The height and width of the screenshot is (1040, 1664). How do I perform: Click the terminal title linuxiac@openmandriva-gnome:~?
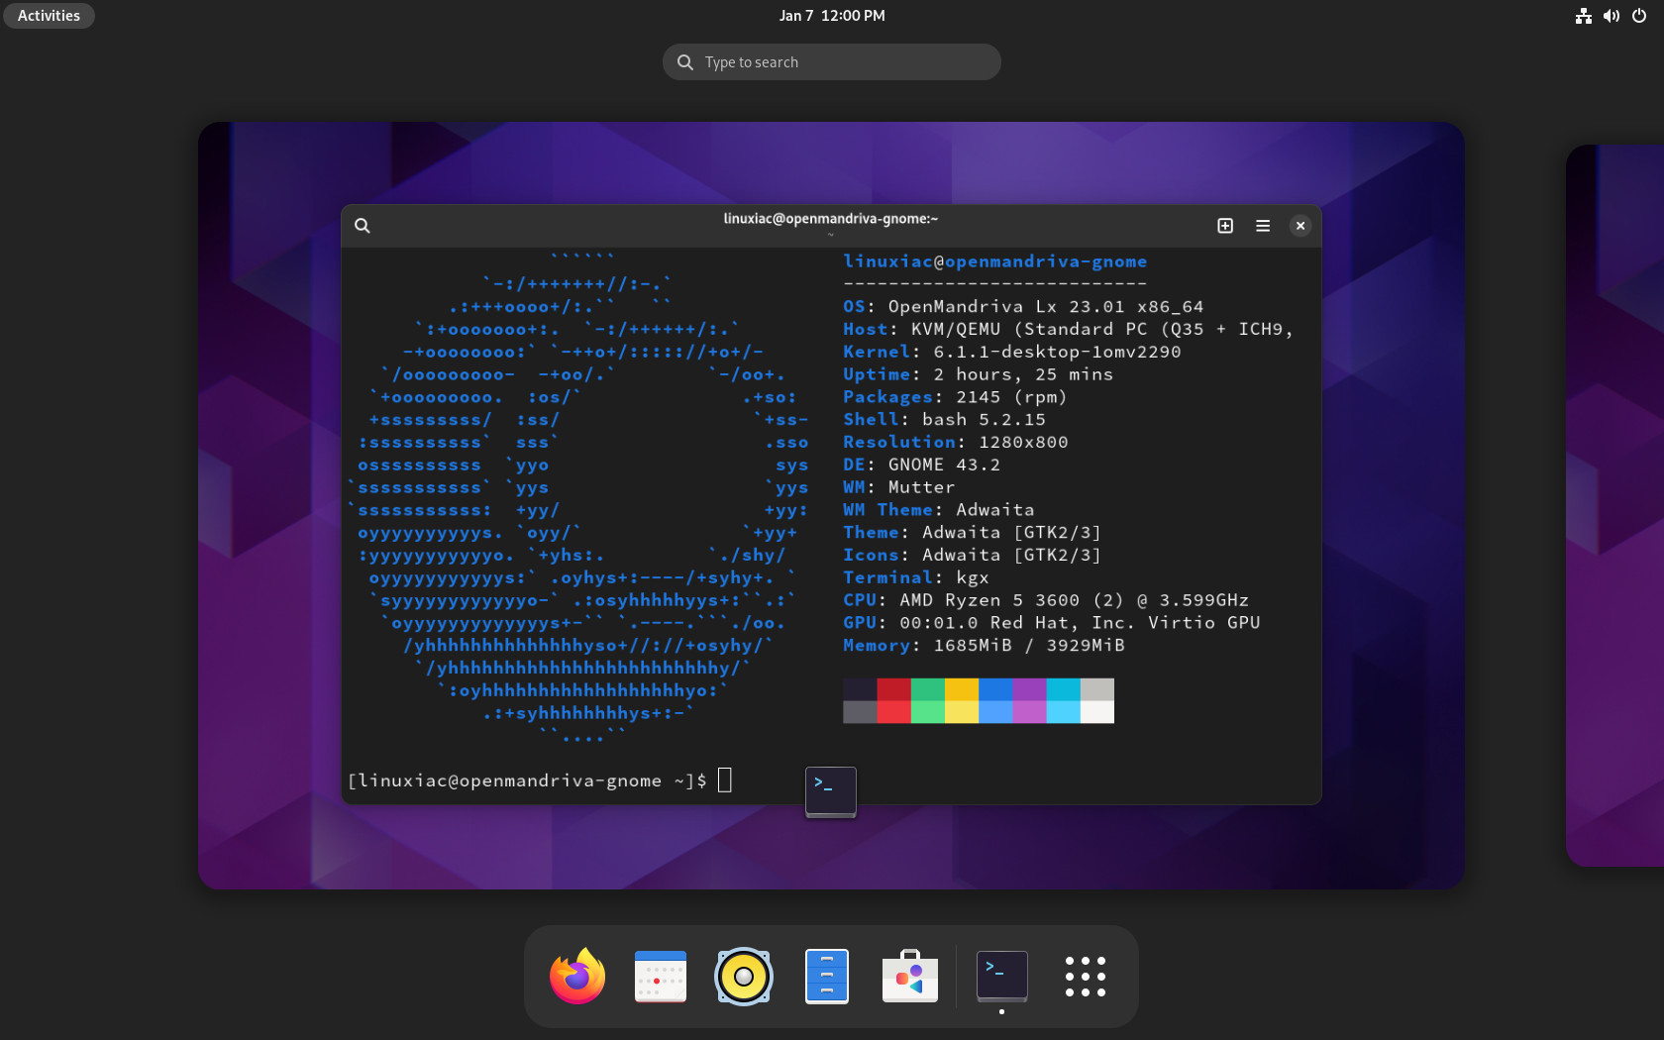coord(831,219)
